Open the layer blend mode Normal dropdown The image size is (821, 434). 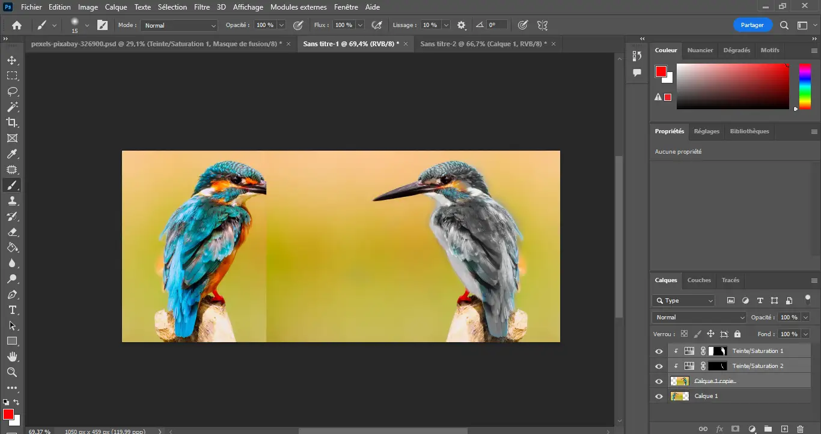pyautogui.click(x=699, y=317)
